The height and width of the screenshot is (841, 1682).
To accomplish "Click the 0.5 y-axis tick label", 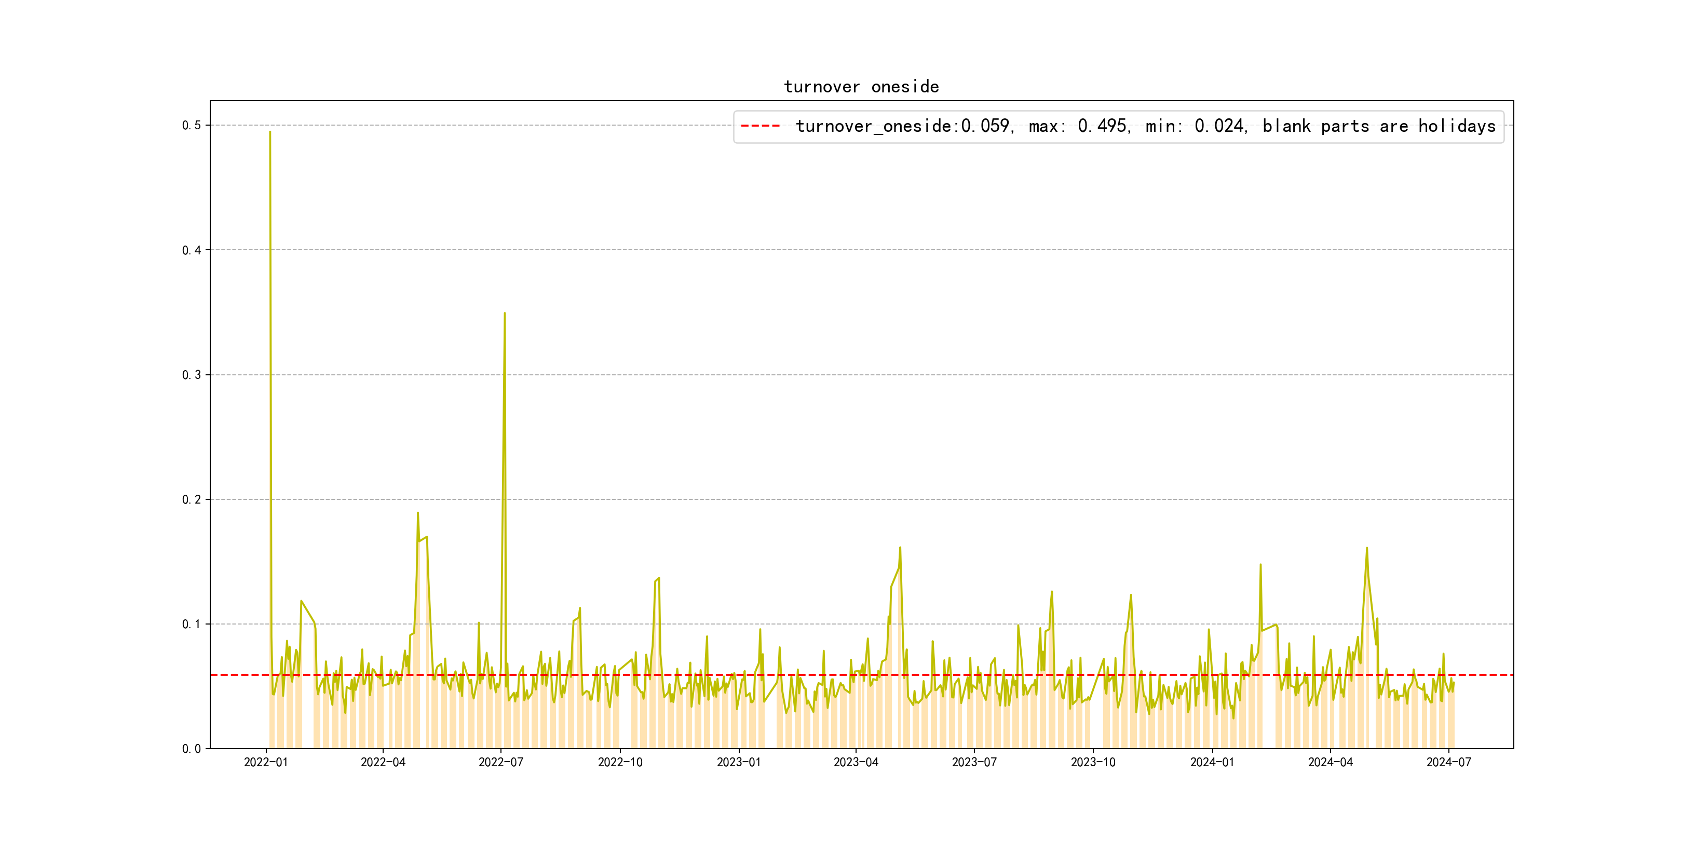I will click(x=192, y=125).
